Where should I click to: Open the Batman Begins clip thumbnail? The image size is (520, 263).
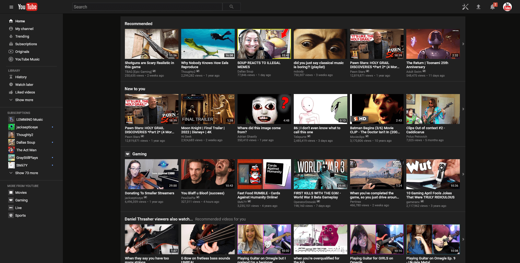tap(377, 109)
